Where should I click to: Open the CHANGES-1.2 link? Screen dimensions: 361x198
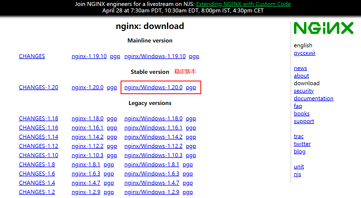37,192
